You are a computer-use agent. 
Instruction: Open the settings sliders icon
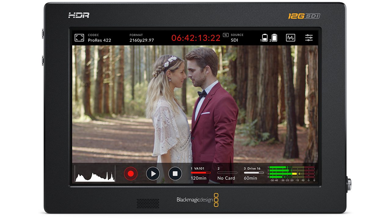(309, 37)
